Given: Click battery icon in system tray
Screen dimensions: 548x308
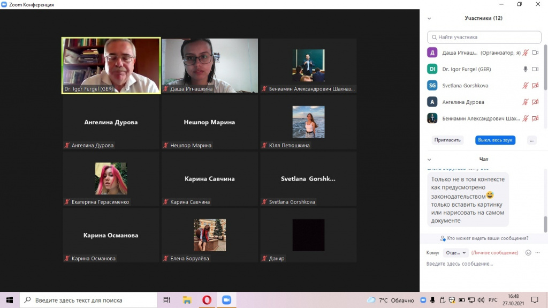Looking at the screenshot, I should [462, 300].
